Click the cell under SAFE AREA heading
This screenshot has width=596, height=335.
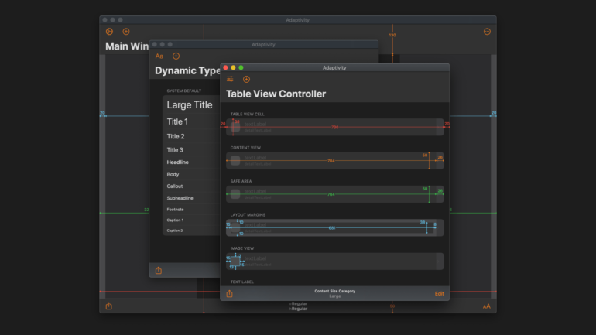[x=335, y=194]
